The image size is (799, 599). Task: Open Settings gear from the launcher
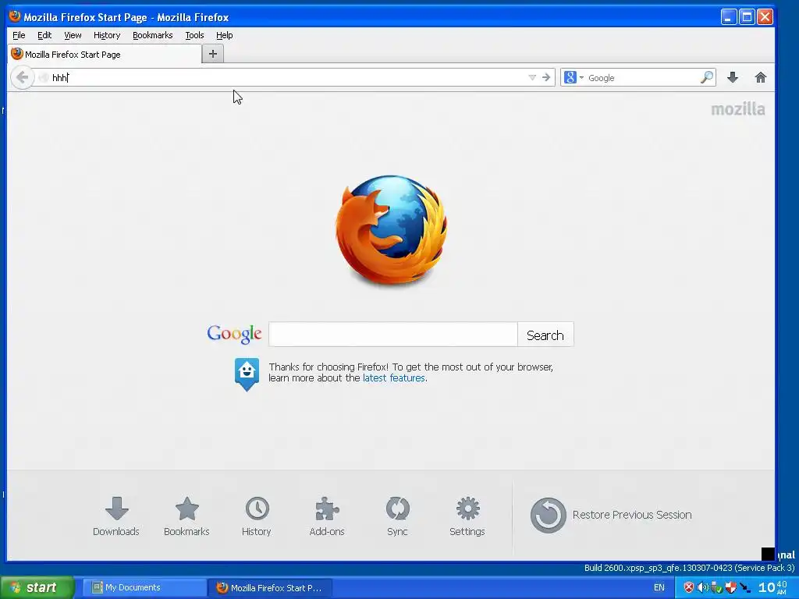[467, 516]
